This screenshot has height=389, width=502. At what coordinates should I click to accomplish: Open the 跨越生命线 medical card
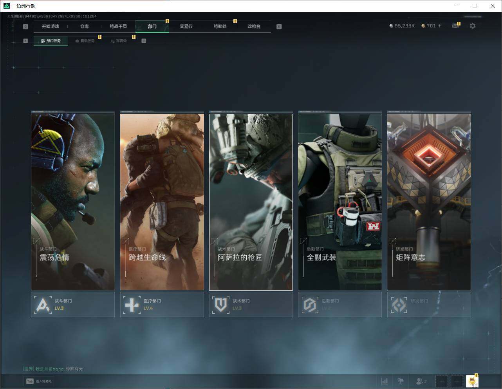[162, 202]
